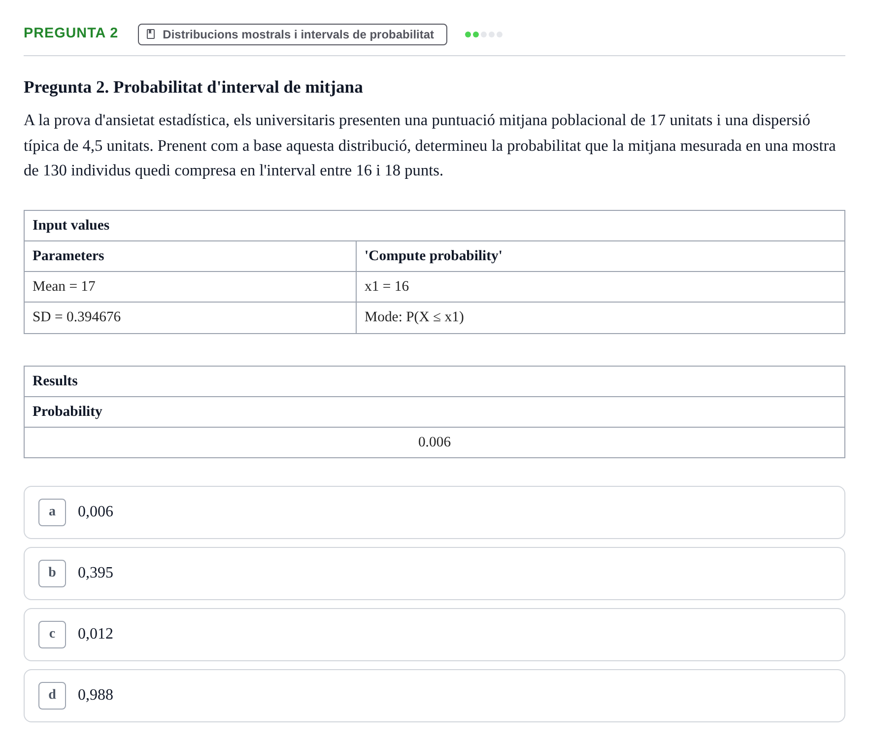869x746 pixels.
Task: Select answer option c 0,012
Action: [434, 635]
